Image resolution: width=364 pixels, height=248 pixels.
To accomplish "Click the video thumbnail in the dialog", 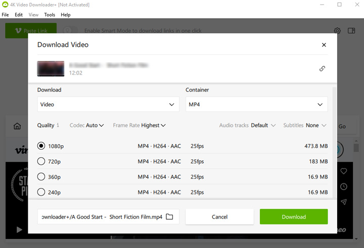I will click(x=51, y=69).
